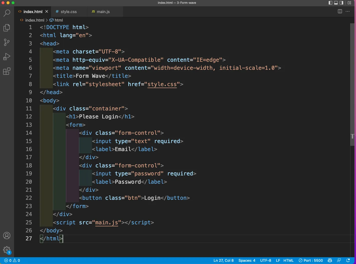The height and width of the screenshot is (264, 356).
Task: Click the "password" type attribute value
Action: click(x=147, y=173)
